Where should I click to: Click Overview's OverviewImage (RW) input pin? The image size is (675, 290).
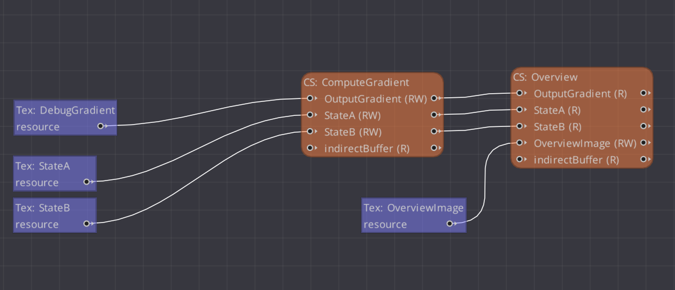click(519, 143)
